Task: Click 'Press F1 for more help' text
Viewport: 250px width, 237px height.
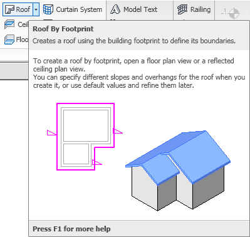Action: pos(71,229)
